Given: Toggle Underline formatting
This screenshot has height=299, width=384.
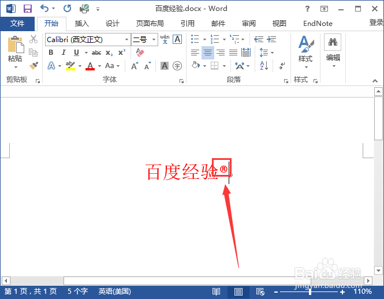Looking at the screenshot, I should coord(76,53).
